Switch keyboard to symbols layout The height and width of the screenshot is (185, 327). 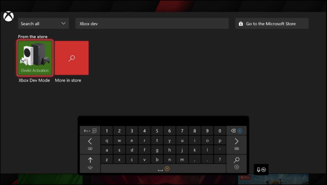90,131
